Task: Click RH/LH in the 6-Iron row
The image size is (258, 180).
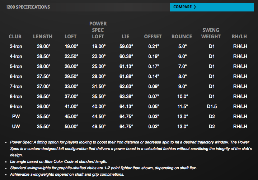Action: coord(240,77)
